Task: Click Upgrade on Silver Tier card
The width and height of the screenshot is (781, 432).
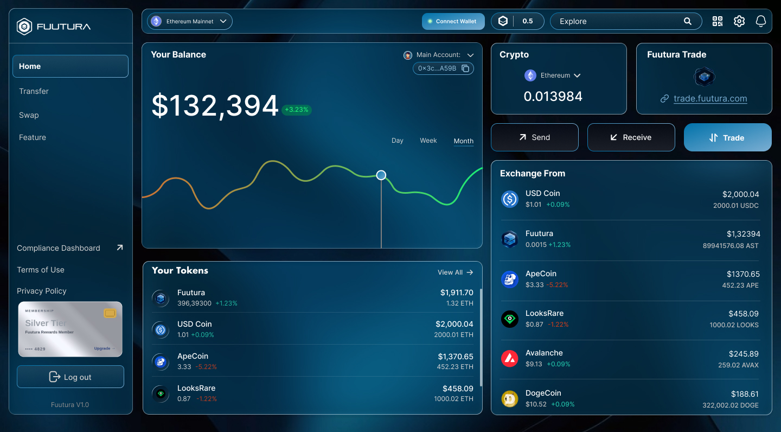Action: point(104,348)
